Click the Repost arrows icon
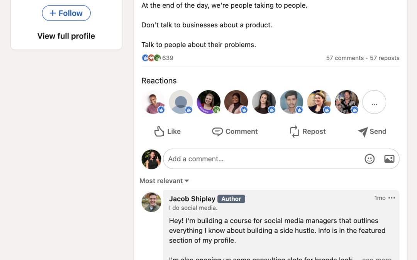The width and height of the screenshot is (417, 260). (x=295, y=131)
